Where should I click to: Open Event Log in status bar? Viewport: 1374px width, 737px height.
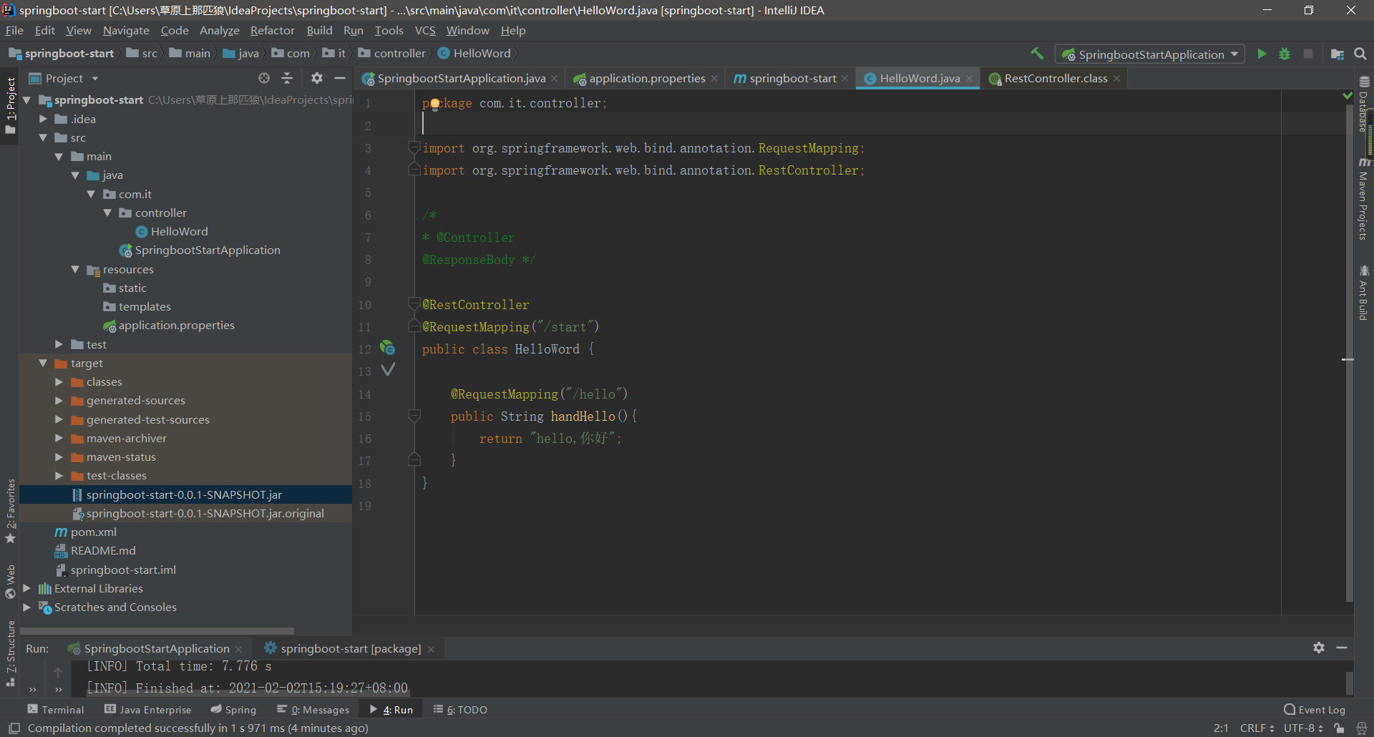click(1315, 710)
